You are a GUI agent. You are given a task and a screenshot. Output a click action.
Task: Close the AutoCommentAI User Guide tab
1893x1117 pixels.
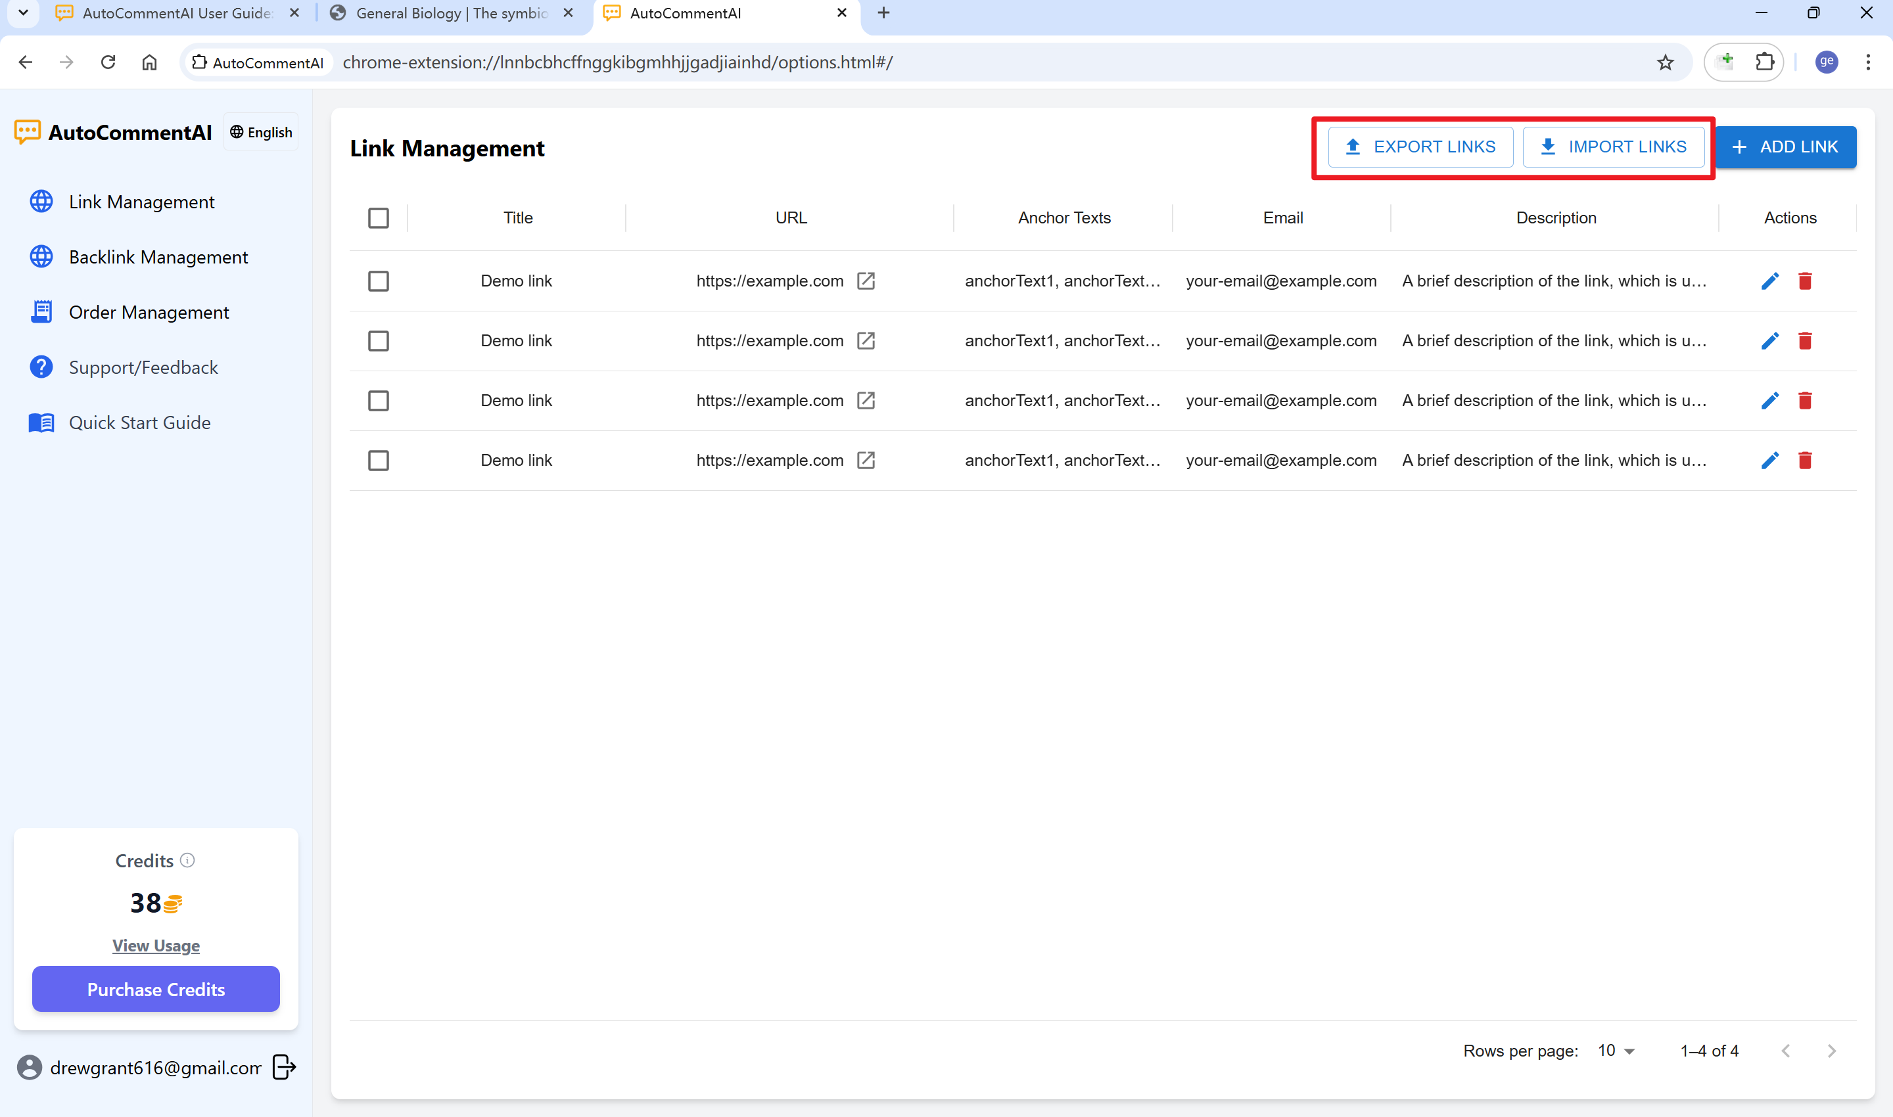coord(294,12)
